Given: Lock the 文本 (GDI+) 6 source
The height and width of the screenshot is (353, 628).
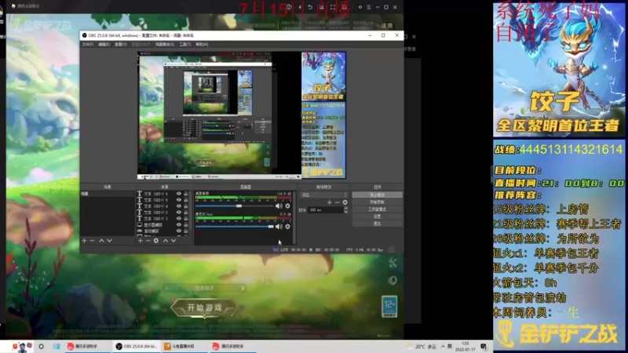Looking at the screenshot, I should [186, 194].
